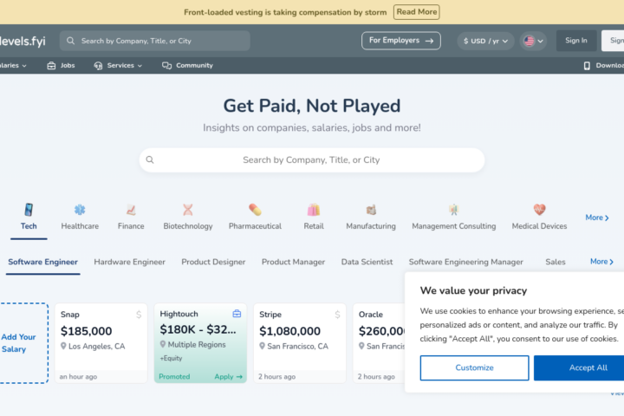Image resolution: width=624 pixels, height=416 pixels.
Task: Click the headset Services icon
Action: (98, 66)
